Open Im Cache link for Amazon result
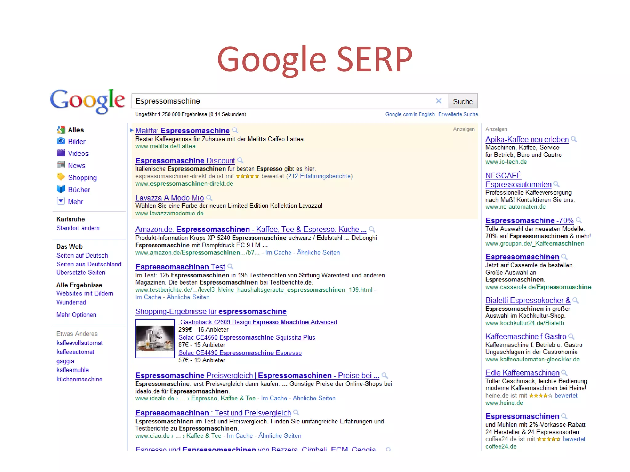630x472 pixels. (278, 252)
